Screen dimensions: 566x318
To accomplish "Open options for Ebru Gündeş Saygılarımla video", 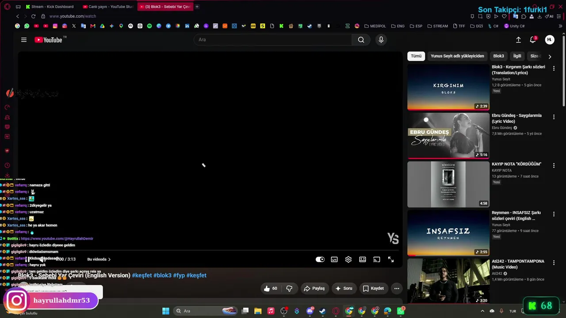I will click(x=554, y=117).
